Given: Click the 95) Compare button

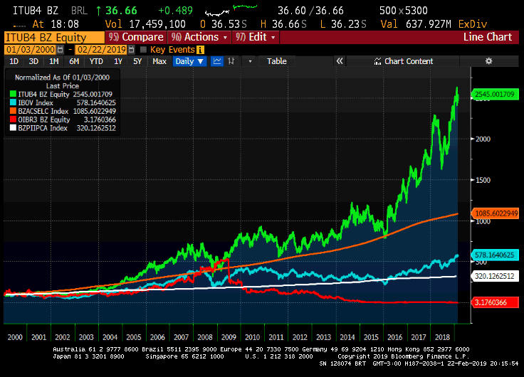Looking at the screenshot, I should click(136, 37).
